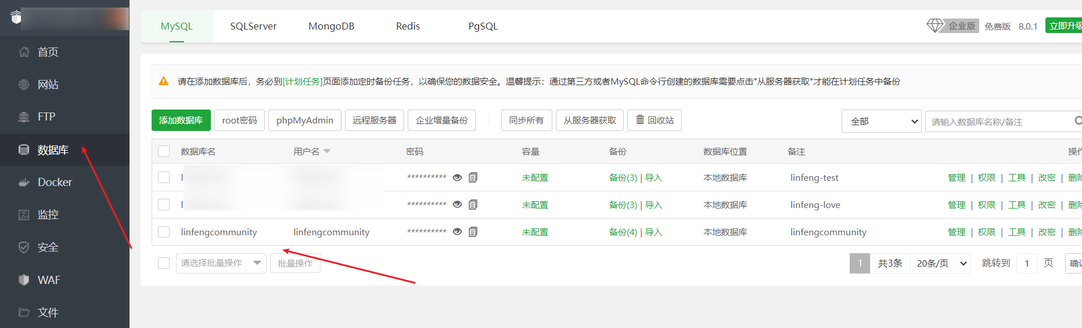Switch to the MongoDB tab
Image resolution: width=1082 pixels, height=328 pixels.
(x=331, y=26)
